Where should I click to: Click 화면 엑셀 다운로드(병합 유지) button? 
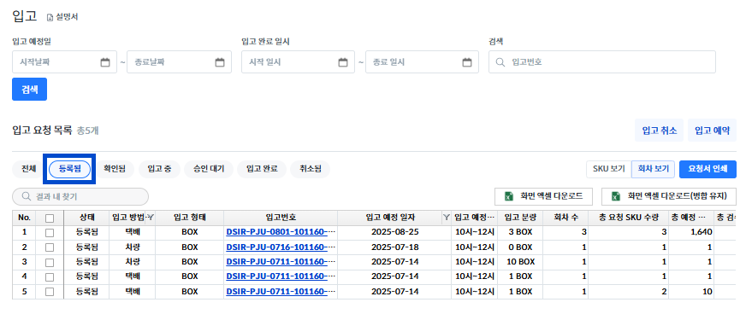669,196
